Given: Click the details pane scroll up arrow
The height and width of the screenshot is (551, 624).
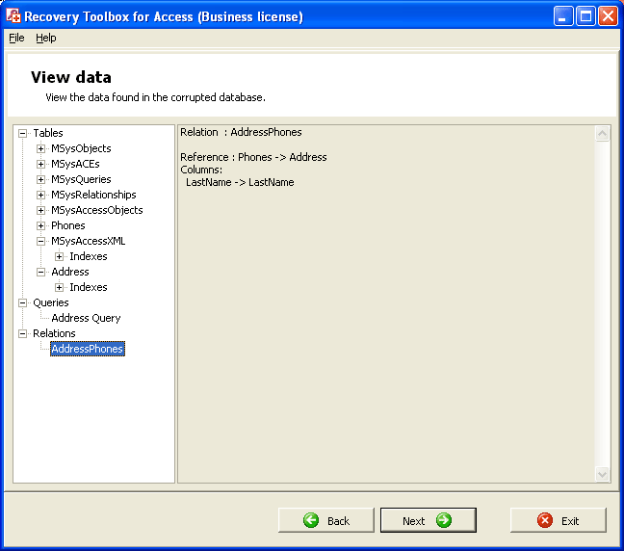Looking at the screenshot, I should [602, 134].
